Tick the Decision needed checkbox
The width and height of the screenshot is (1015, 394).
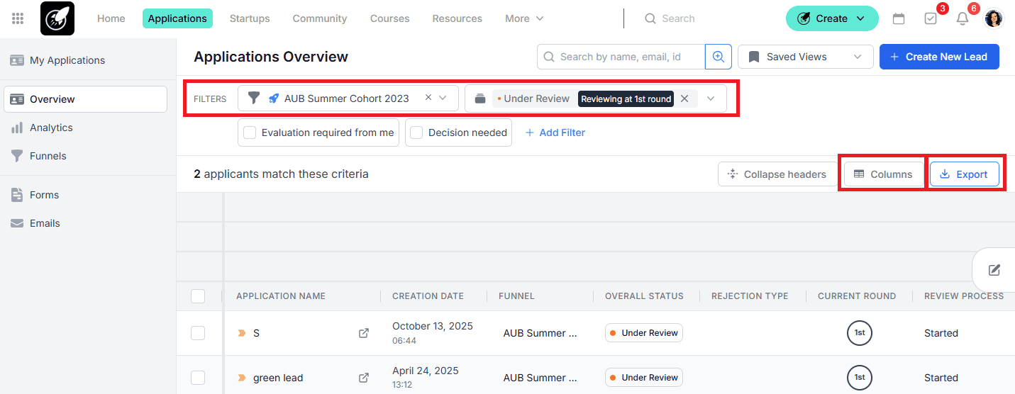coord(416,133)
